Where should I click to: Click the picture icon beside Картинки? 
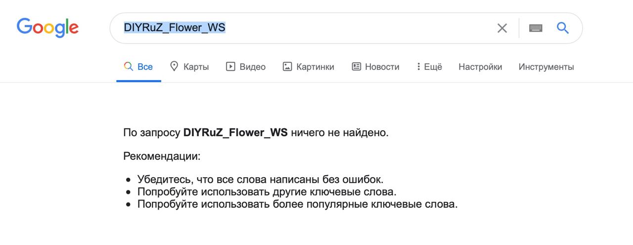click(x=287, y=67)
